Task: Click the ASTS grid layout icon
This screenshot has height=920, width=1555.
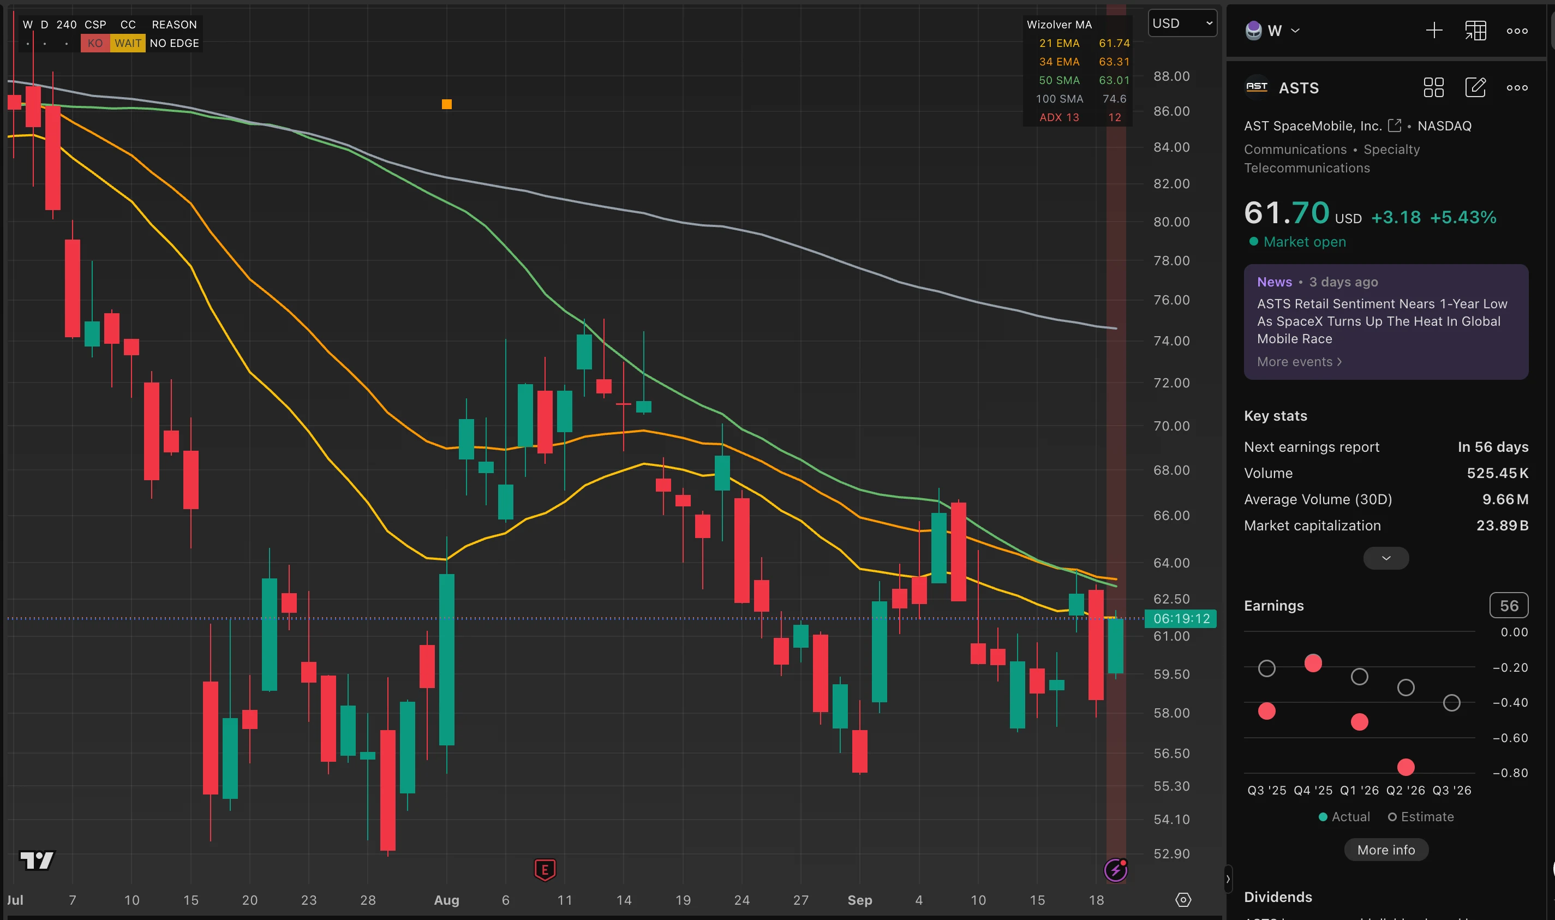Action: [x=1433, y=87]
